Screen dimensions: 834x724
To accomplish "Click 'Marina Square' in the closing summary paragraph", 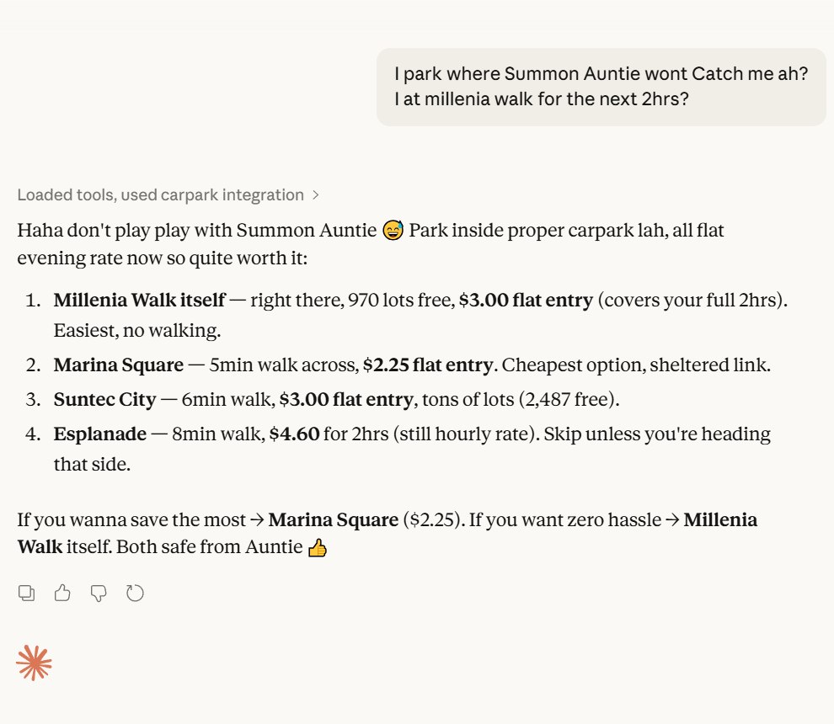I will click(333, 520).
